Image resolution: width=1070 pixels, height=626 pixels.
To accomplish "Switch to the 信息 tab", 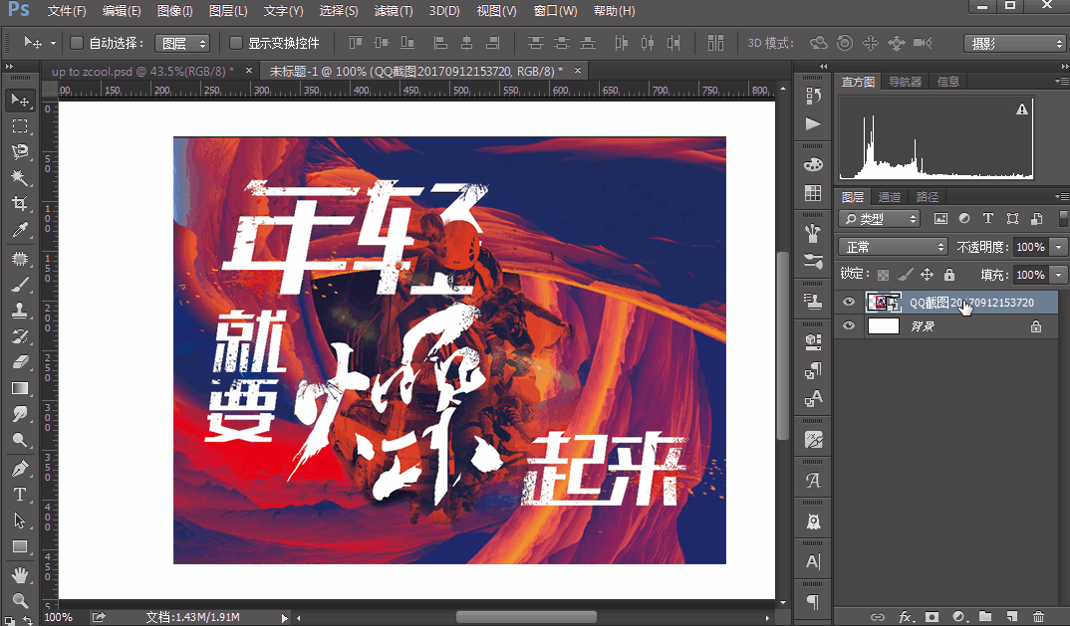I will [x=947, y=82].
